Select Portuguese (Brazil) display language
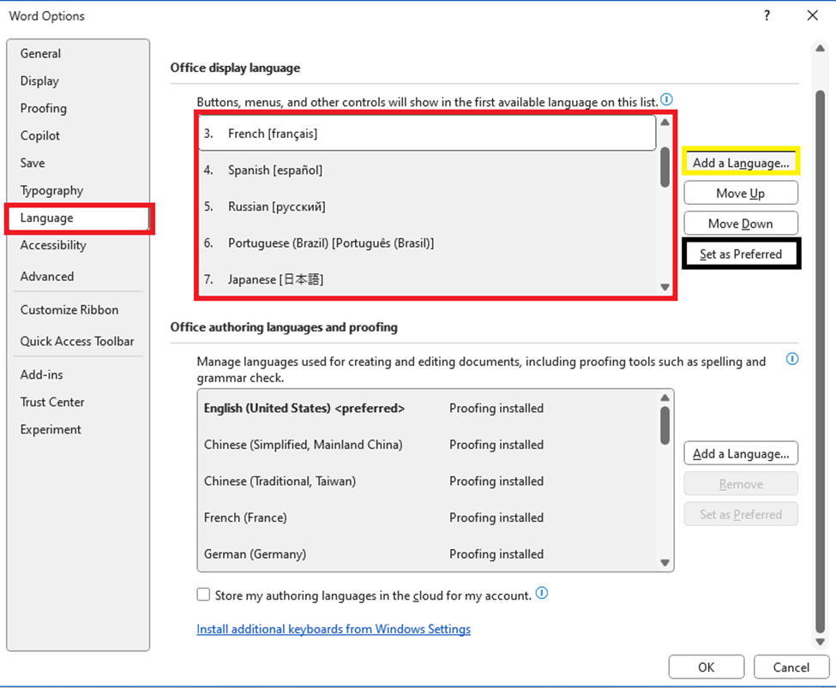The image size is (836, 688). pyautogui.click(x=427, y=243)
